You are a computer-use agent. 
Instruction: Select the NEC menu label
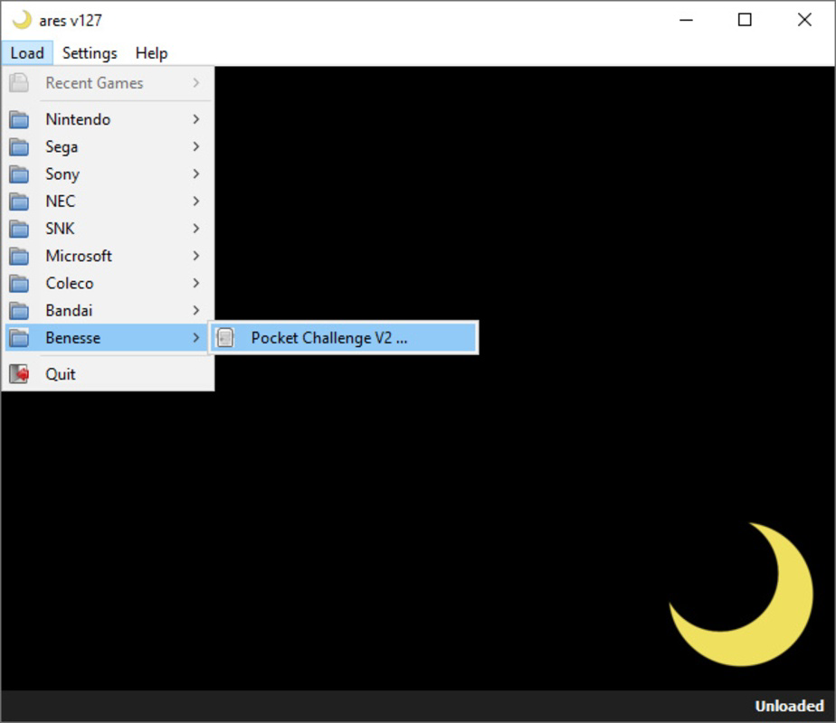pyautogui.click(x=61, y=202)
